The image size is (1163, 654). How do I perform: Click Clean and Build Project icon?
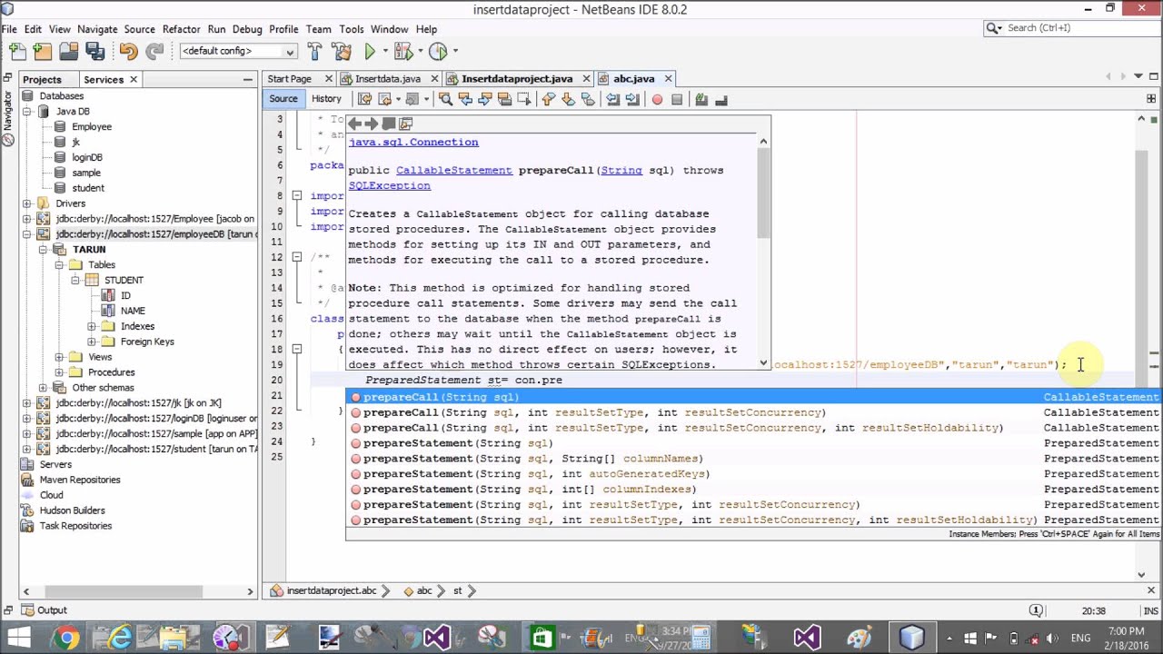pyautogui.click(x=342, y=52)
